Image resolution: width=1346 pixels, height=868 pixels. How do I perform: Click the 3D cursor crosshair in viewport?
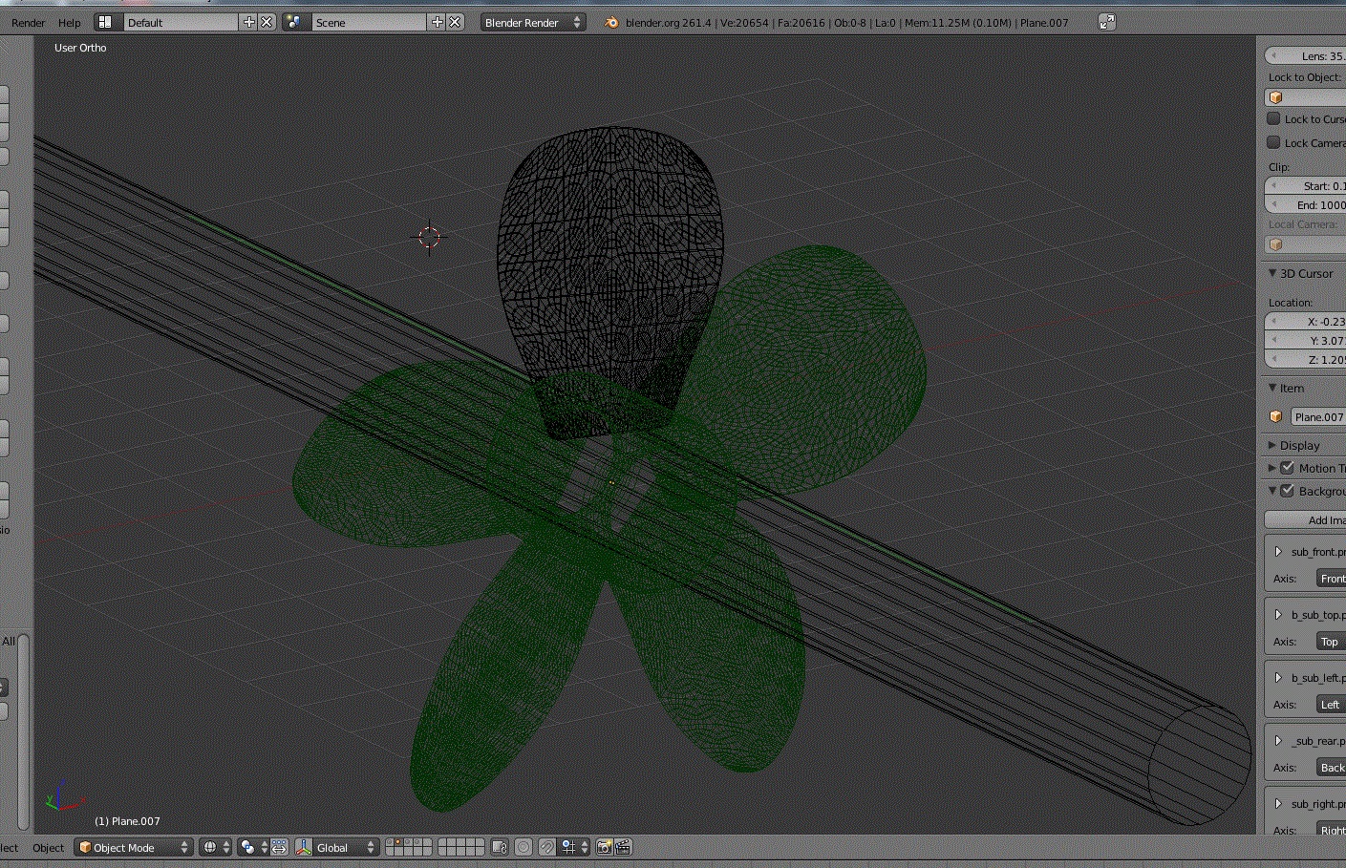429,237
